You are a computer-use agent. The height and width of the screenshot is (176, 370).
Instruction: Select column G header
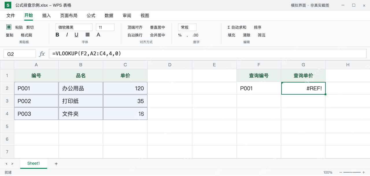(304, 65)
